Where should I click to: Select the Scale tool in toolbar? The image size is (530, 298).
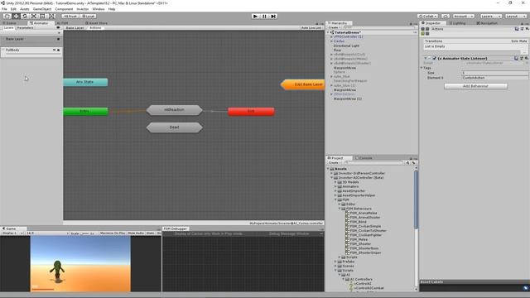(33, 17)
